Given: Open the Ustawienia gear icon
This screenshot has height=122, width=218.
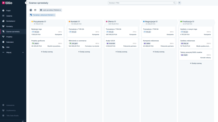Looking at the screenshot, I should pyautogui.click(x=3, y=105).
